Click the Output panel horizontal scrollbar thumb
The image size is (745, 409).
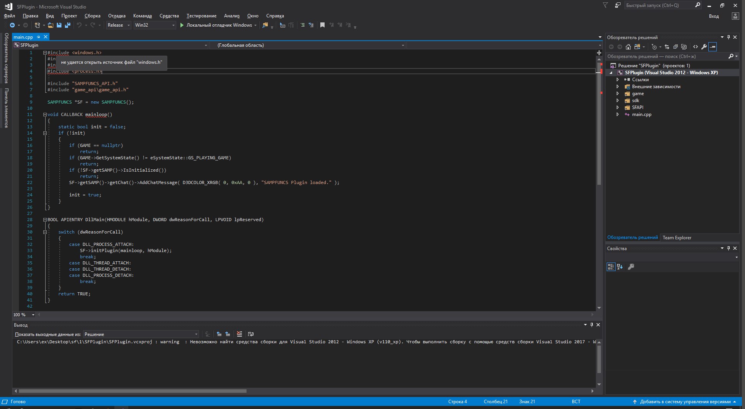133,391
